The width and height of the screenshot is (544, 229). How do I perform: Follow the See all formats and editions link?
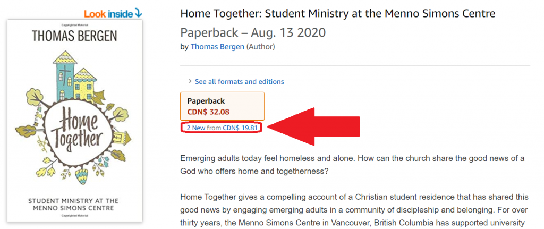240,81
